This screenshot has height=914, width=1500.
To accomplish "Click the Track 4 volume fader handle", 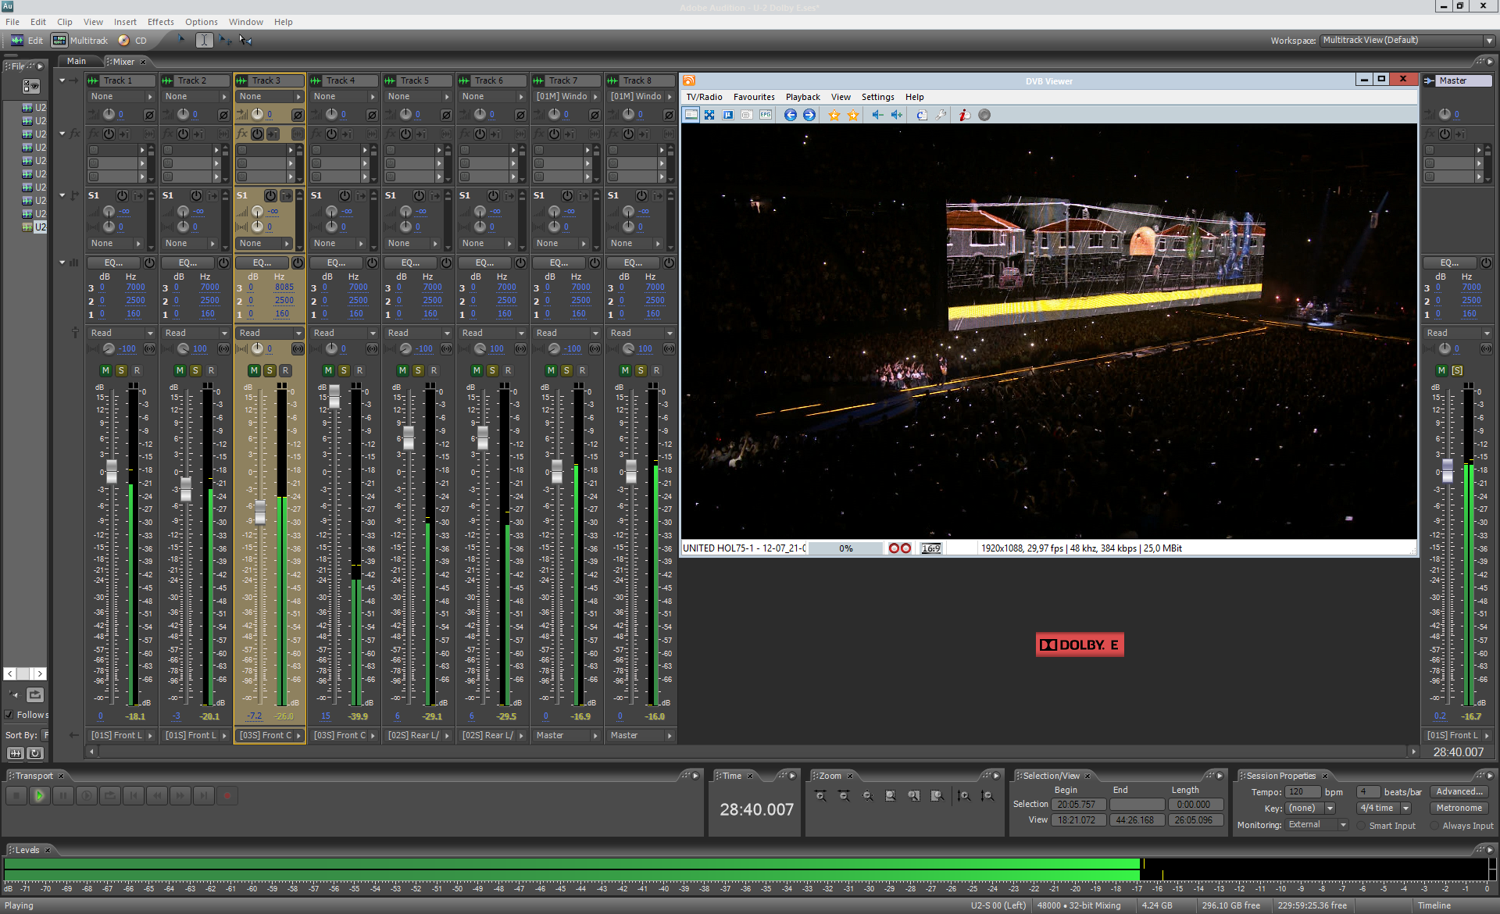I will (334, 396).
